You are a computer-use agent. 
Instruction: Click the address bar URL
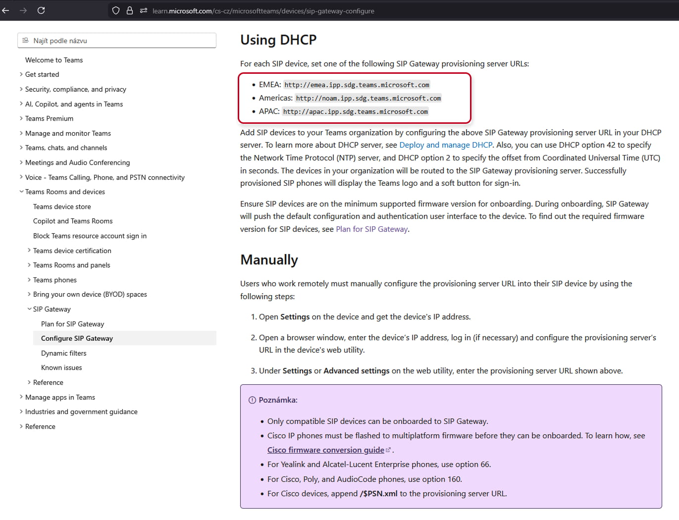click(x=263, y=11)
